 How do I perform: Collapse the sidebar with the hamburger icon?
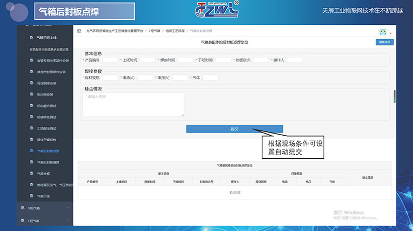coord(79,31)
